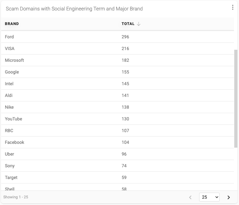Select the Nike brand row
Screen dimensions: 239x205
[117, 107]
